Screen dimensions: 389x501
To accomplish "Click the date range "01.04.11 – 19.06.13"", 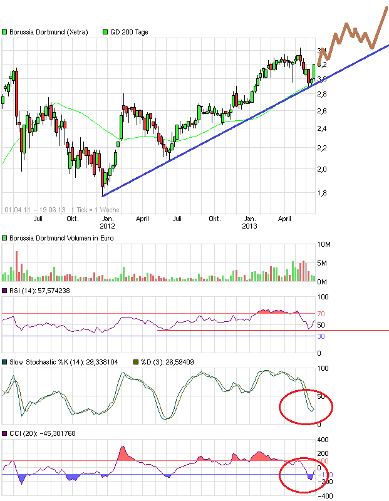I will pos(35,210).
